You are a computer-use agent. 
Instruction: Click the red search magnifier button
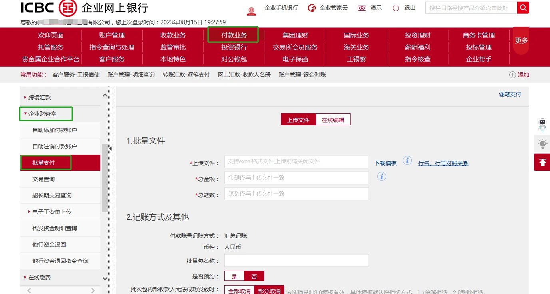click(523, 8)
